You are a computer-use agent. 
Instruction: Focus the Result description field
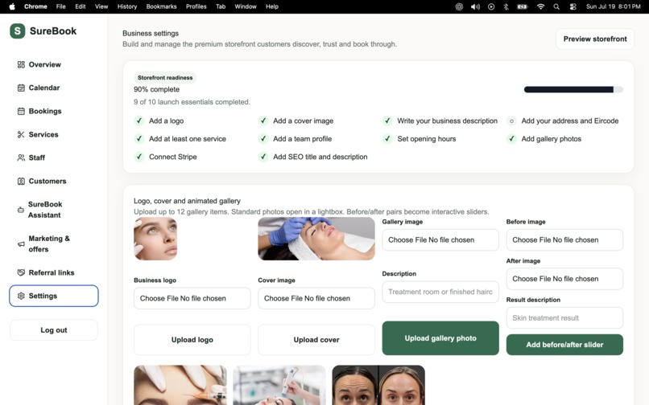pos(564,317)
